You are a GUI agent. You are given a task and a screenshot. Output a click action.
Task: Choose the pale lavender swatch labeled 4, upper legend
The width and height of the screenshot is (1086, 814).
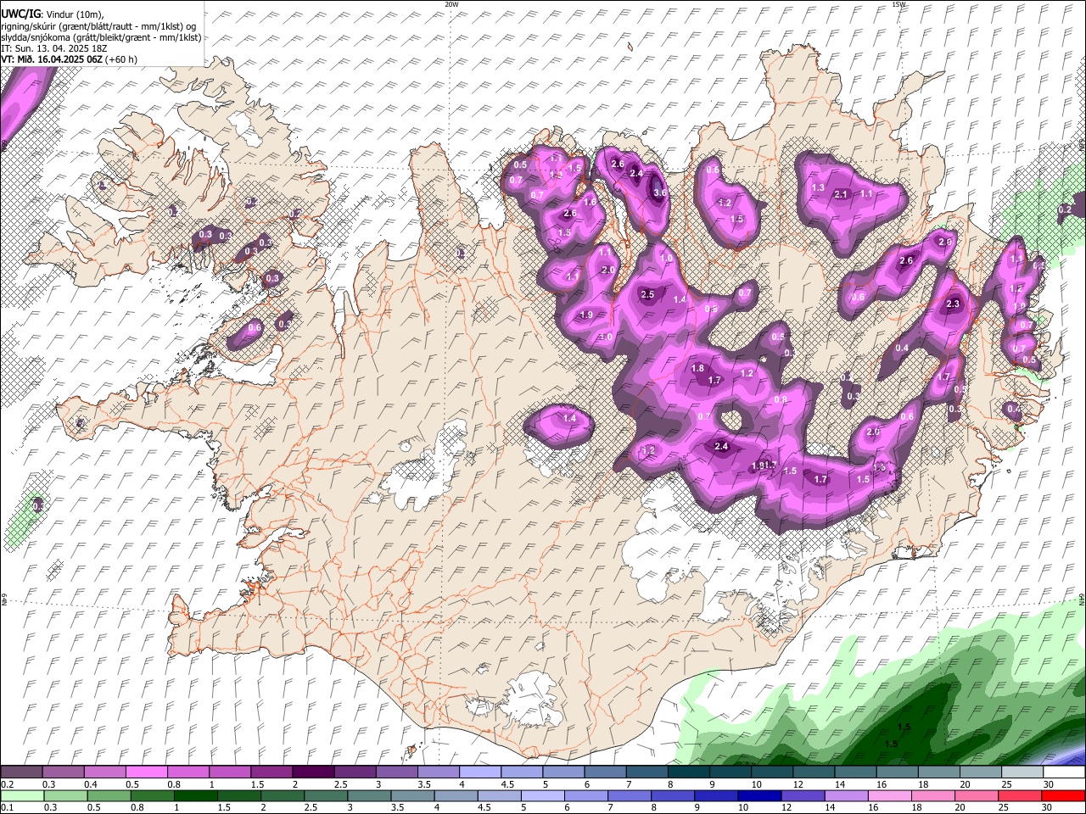[480, 772]
